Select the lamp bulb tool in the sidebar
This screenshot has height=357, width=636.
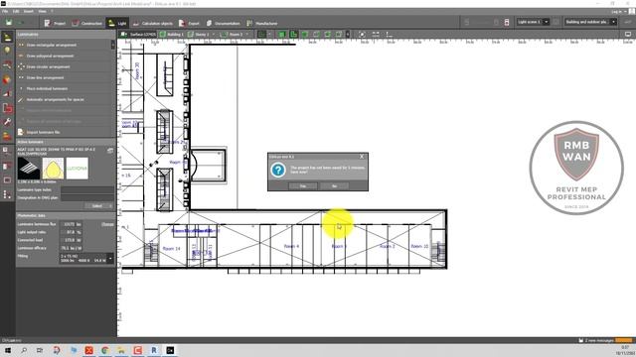[7, 51]
